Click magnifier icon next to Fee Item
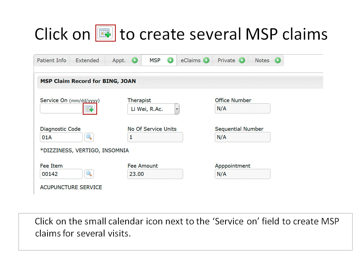This screenshot has width=362, height=272. click(89, 174)
